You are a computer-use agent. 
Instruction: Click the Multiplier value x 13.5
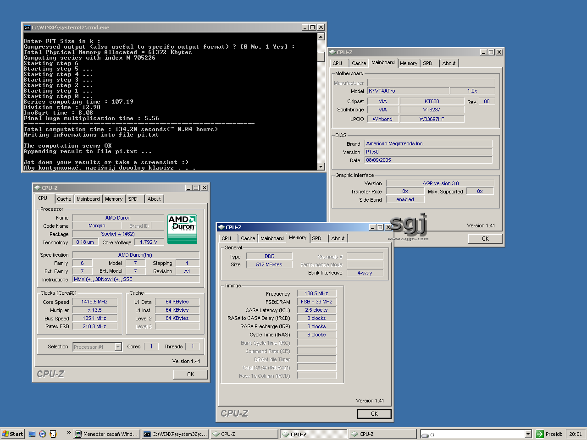pos(94,310)
